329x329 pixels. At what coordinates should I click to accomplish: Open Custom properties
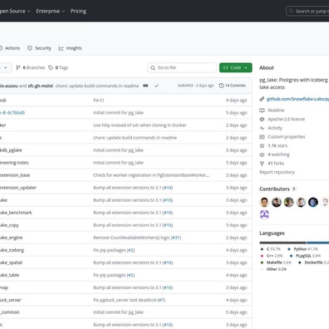(x=287, y=137)
